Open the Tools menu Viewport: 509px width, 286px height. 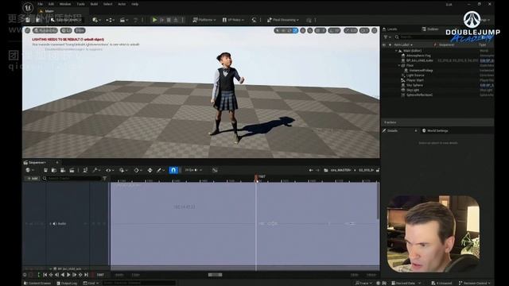[x=80, y=4]
